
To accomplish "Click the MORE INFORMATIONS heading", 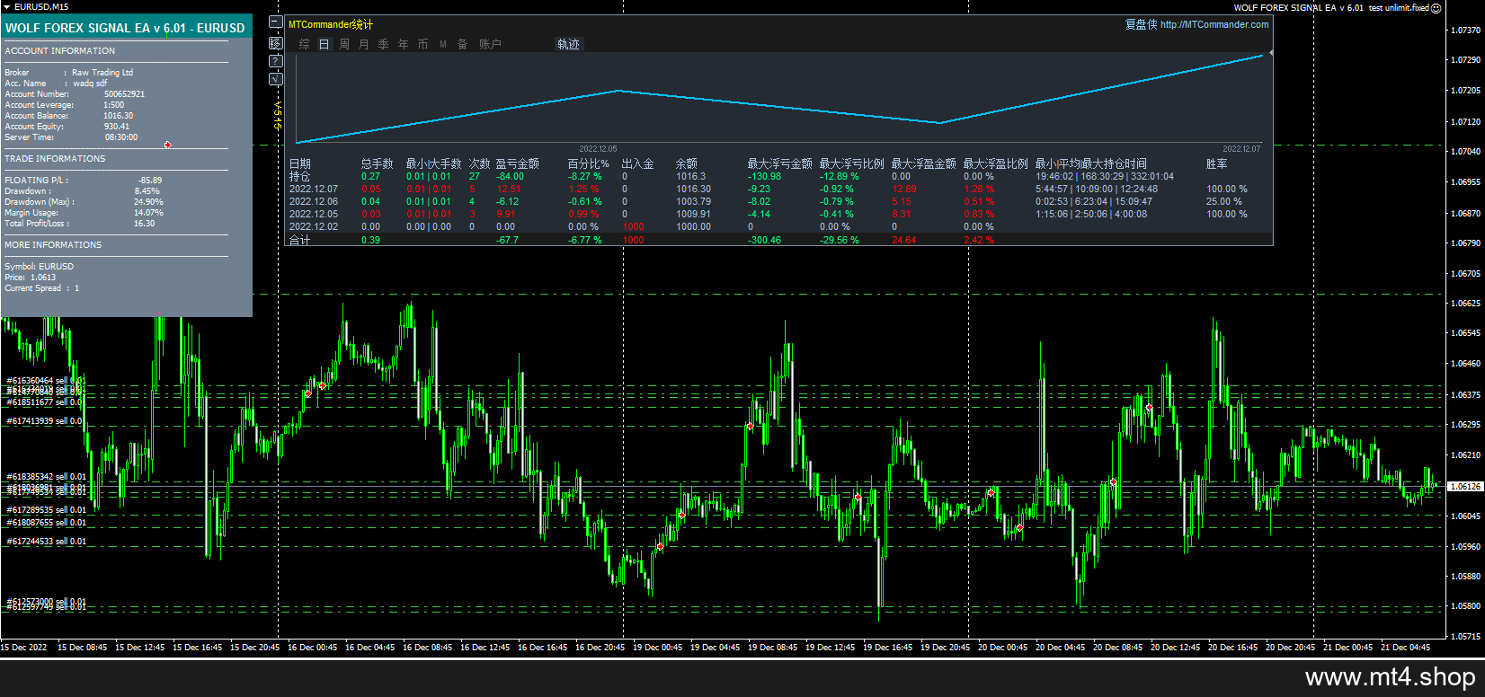I will pyautogui.click(x=53, y=245).
